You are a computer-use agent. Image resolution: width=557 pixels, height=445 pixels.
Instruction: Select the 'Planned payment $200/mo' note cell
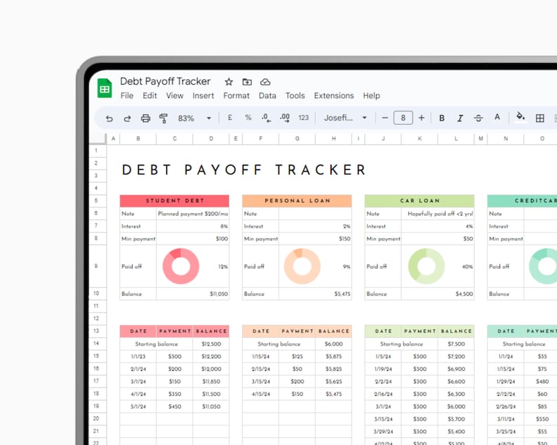click(193, 214)
